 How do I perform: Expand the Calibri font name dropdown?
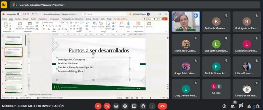click(61, 23)
